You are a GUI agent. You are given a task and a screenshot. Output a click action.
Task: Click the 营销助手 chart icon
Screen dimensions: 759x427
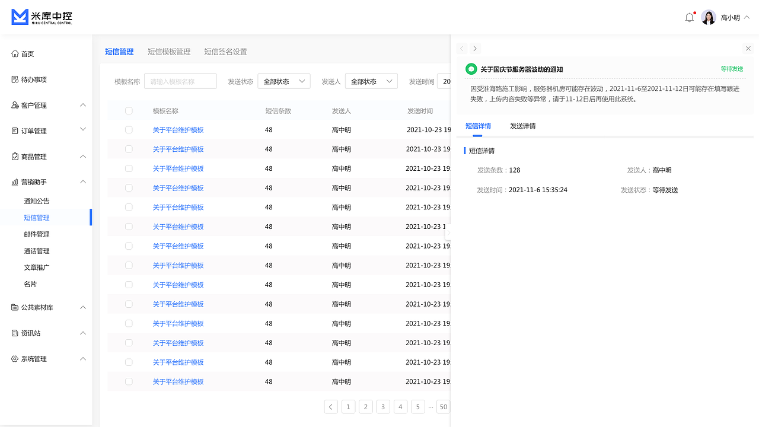[15, 183]
